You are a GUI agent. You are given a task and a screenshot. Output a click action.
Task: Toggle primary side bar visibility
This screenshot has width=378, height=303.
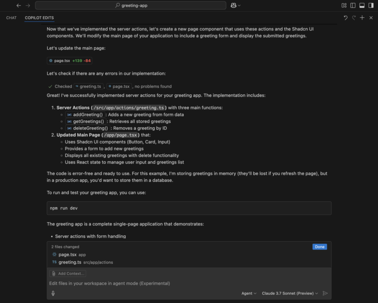click(353, 5)
